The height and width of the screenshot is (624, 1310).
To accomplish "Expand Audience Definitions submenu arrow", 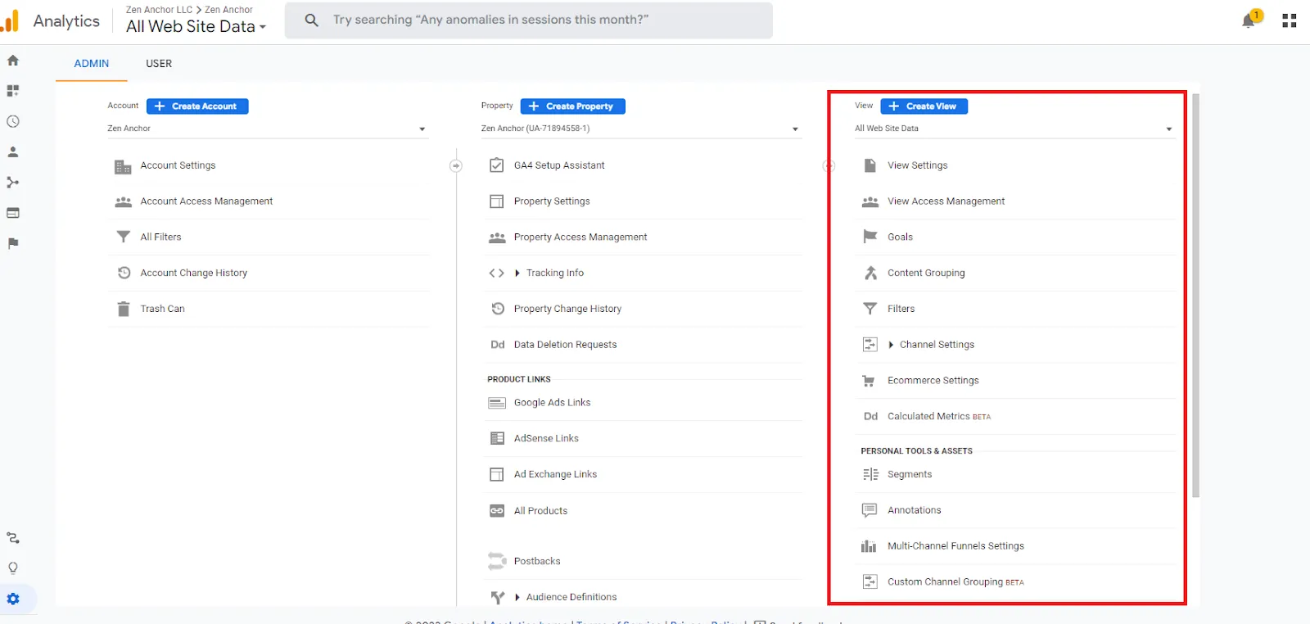I will [x=517, y=597].
